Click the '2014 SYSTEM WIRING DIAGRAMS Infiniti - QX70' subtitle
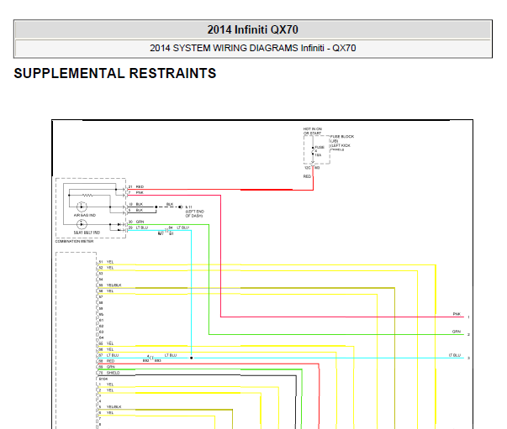 pyautogui.click(x=252, y=48)
